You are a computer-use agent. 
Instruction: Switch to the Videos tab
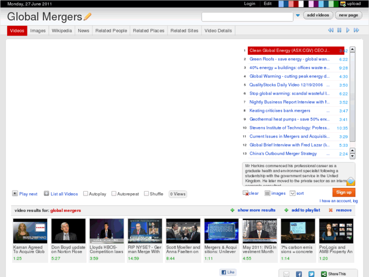click(17, 30)
